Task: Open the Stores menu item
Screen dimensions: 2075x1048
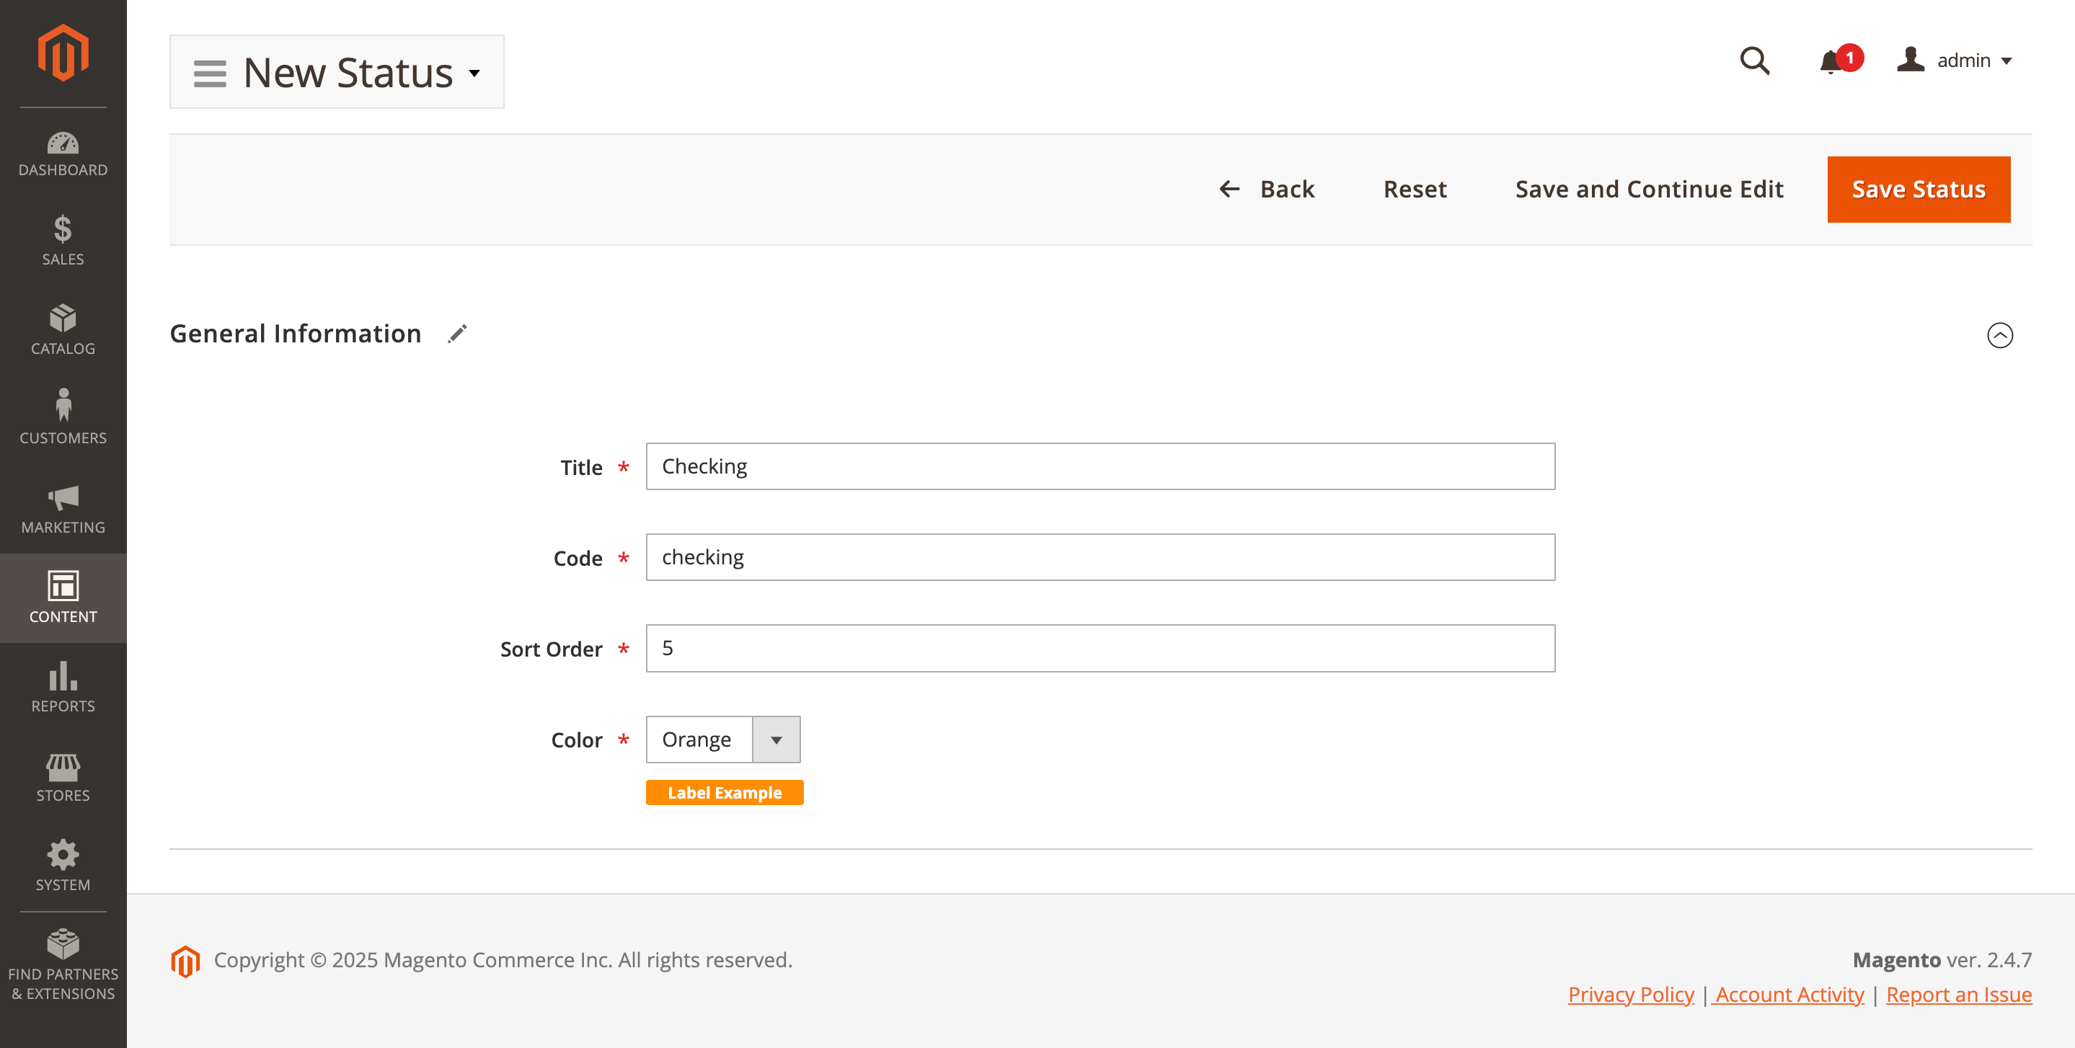Action: (x=63, y=776)
